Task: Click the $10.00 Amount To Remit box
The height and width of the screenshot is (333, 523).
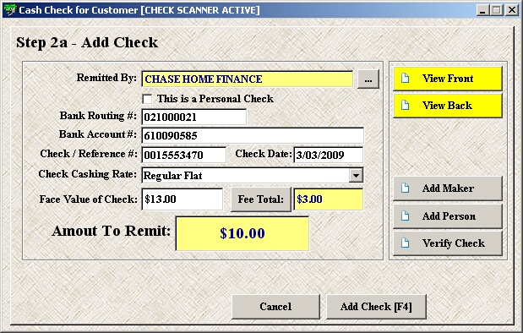Action: pos(242,233)
